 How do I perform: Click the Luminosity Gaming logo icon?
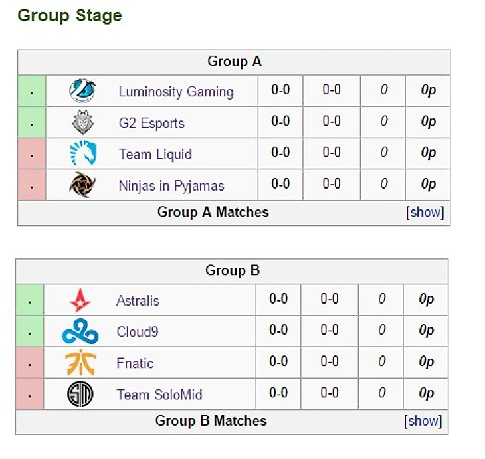(x=82, y=91)
